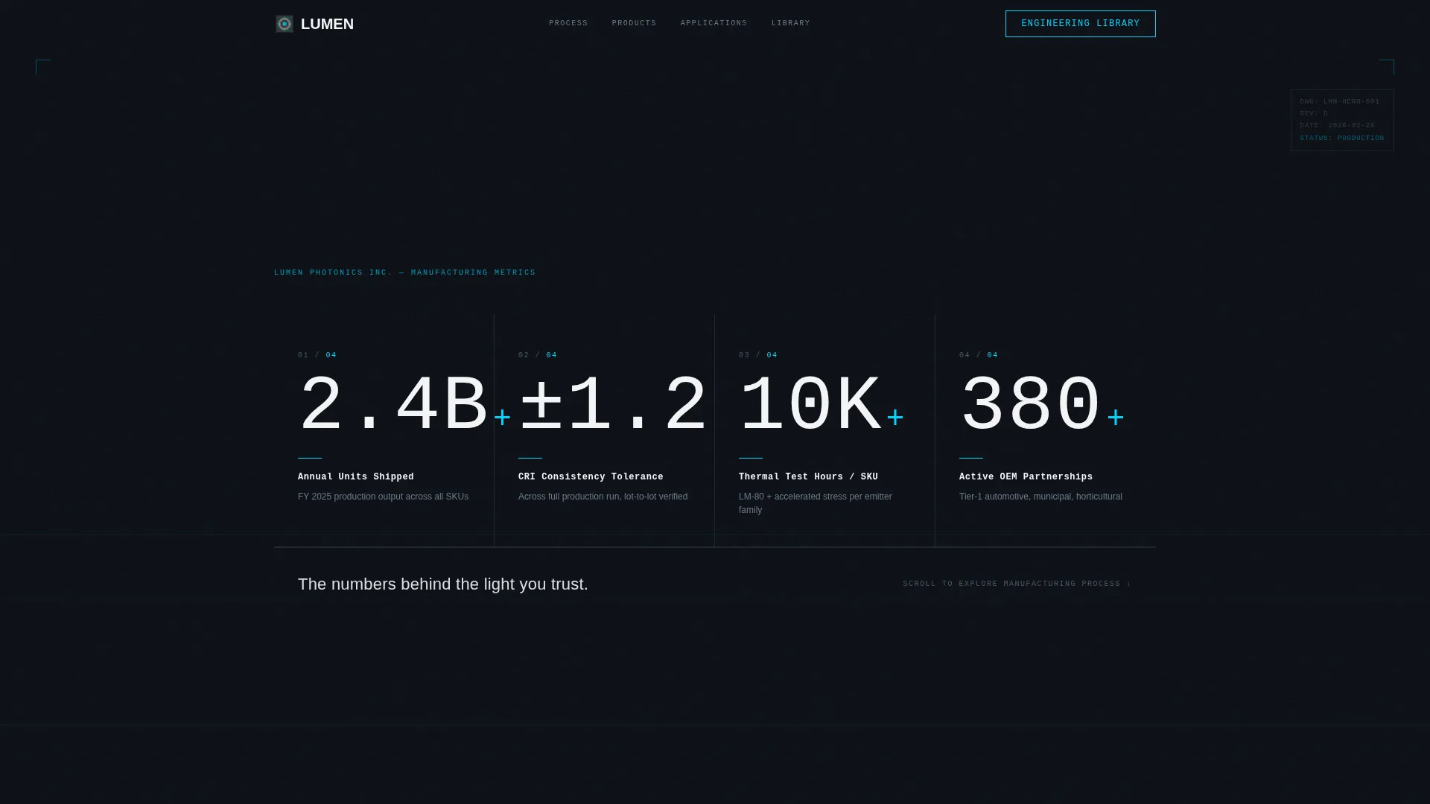Click 'FY 2025 production output across all SKUs'
The width and height of the screenshot is (1430, 804).
tap(383, 497)
